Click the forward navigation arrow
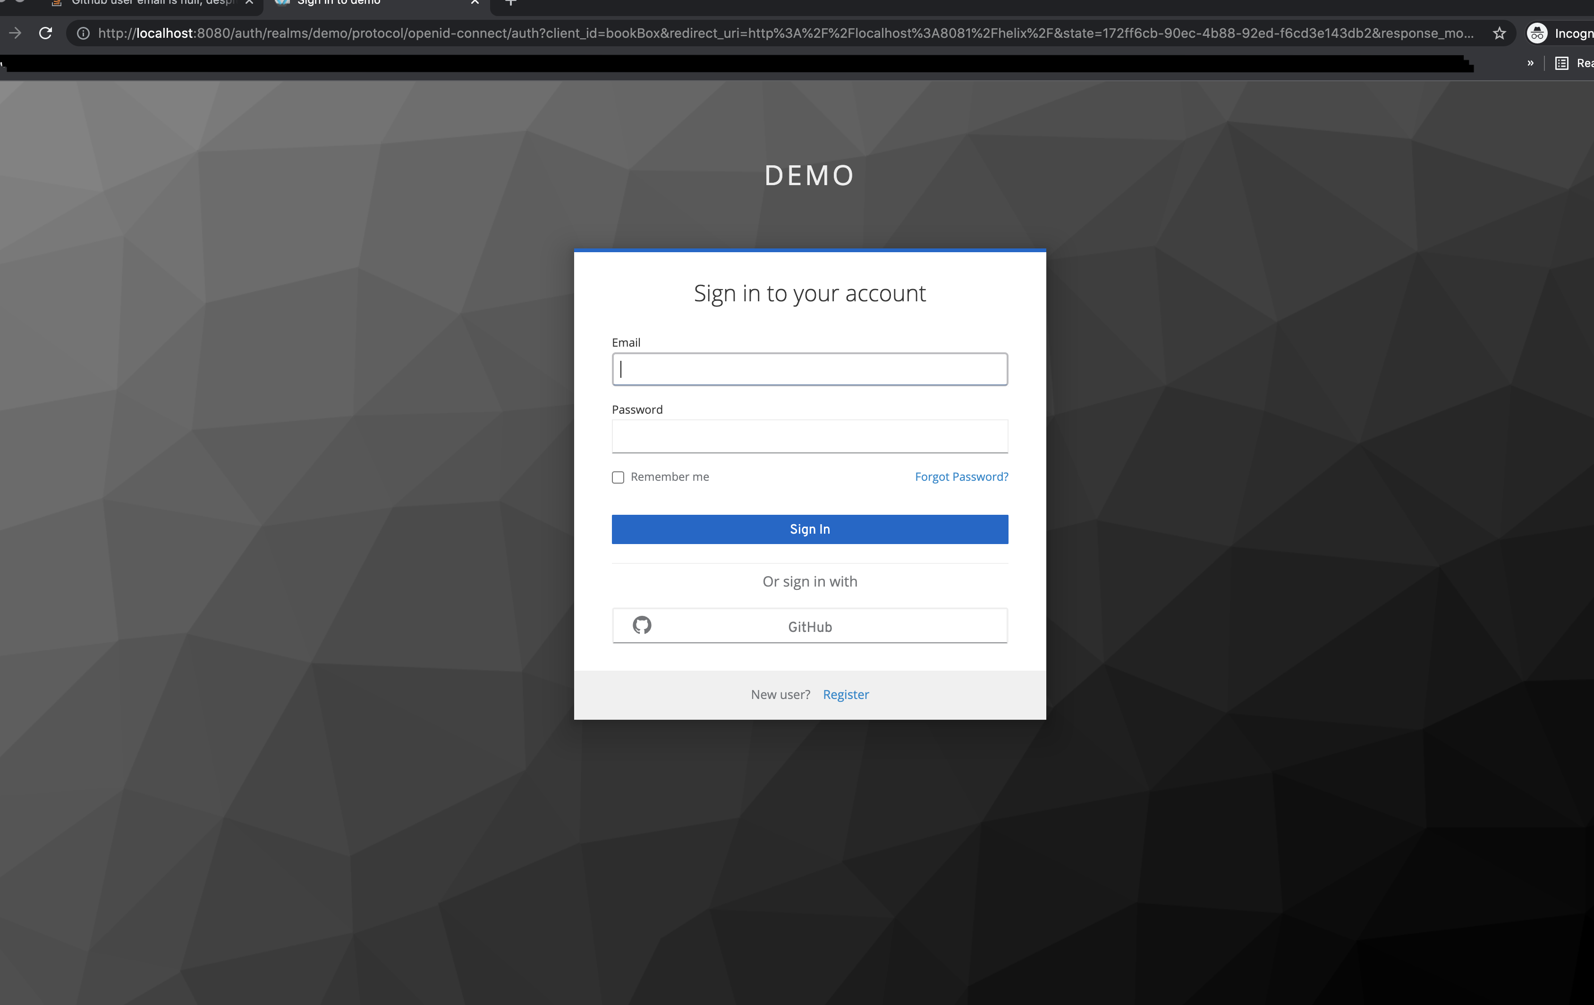 click(x=15, y=33)
